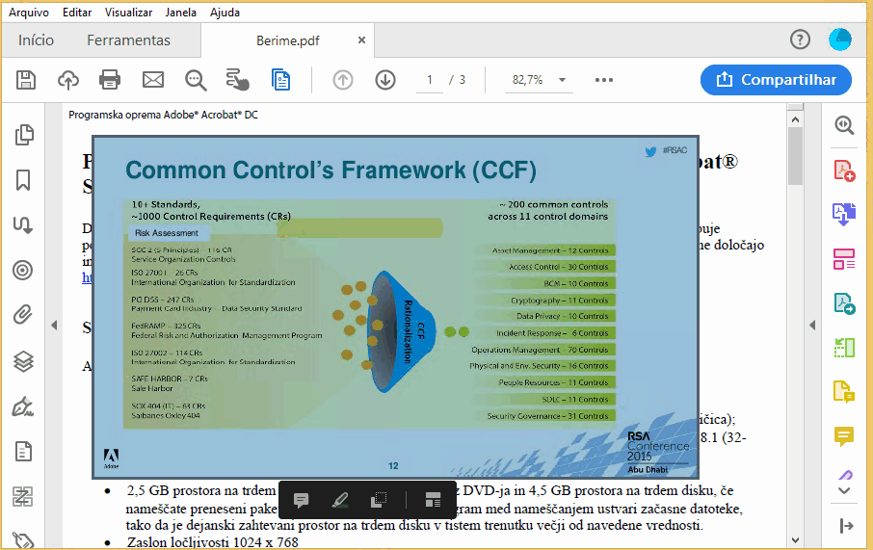The height and width of the screenshot is (550, 873).
Task: Open Visualizar menu
Action: 128,13
